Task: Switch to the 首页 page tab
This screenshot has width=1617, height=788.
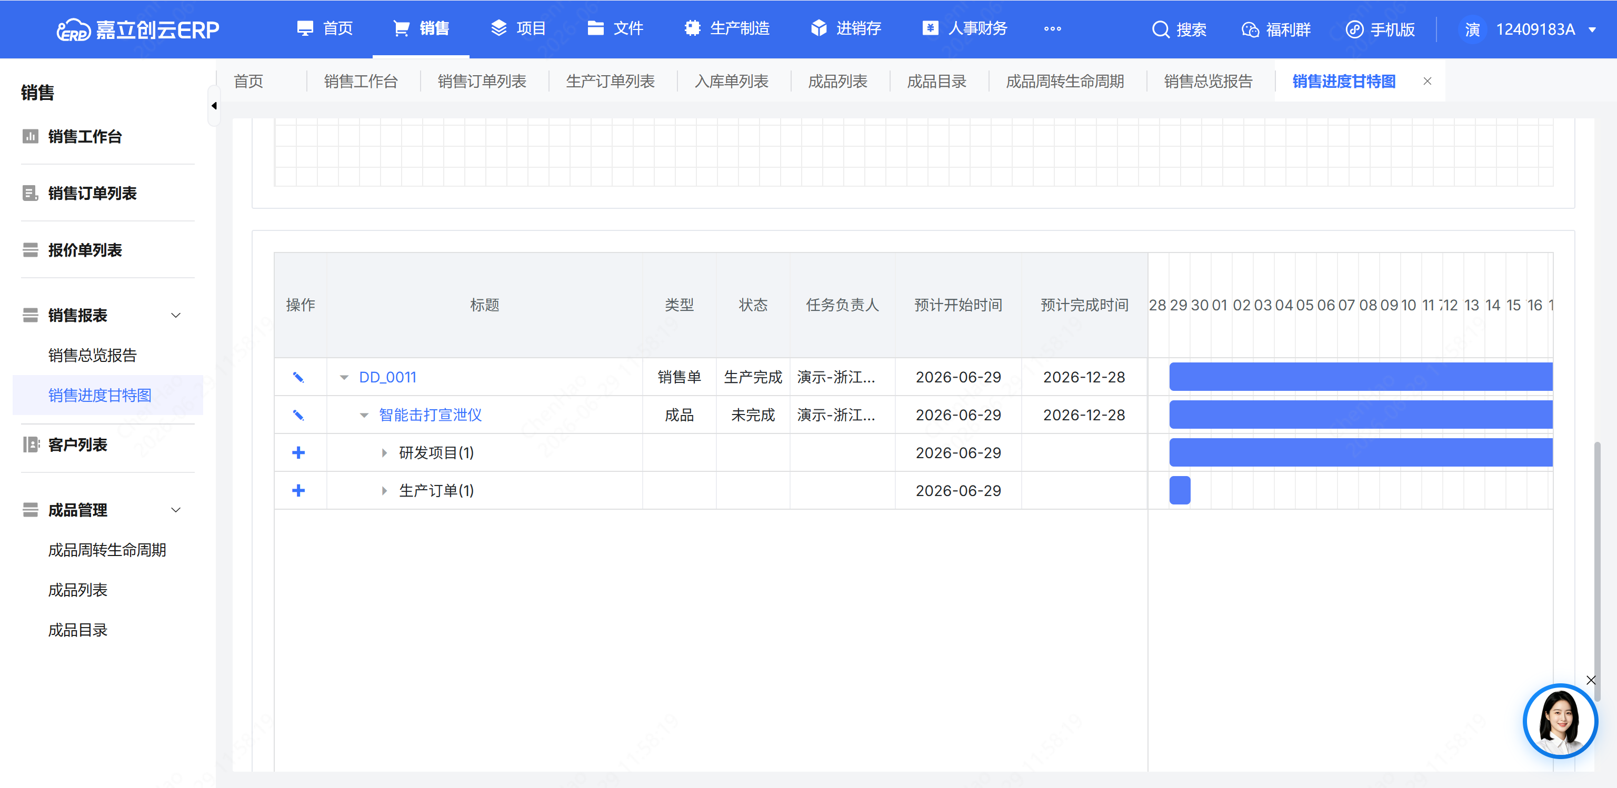Action: click(x=248, y=82)
